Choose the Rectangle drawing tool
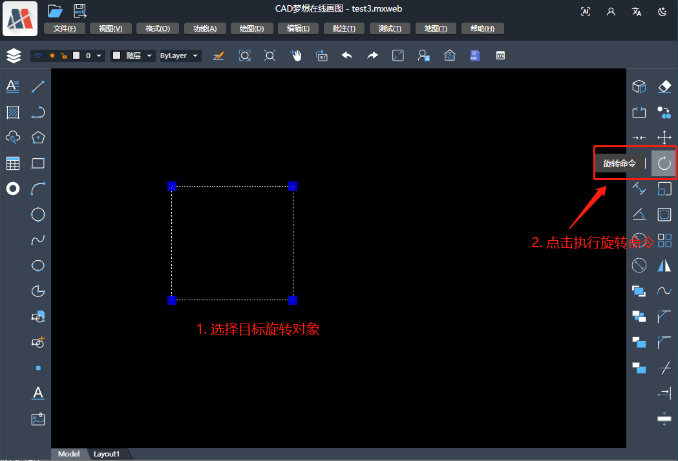The width and height of the screenshot is (678, 461). [38, 163]
